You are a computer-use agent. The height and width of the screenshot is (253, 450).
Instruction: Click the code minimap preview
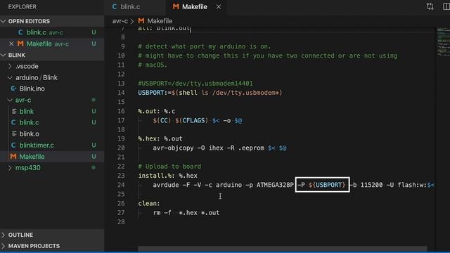pos(443,41)
